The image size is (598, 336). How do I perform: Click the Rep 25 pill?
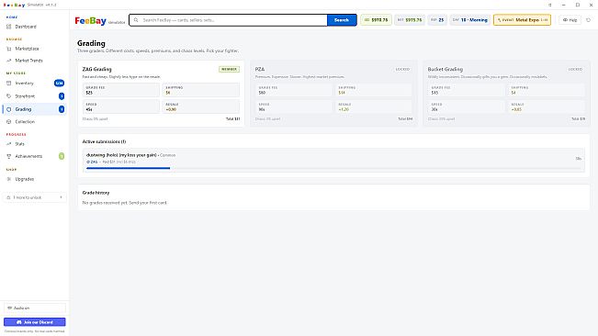click(437, 20)
